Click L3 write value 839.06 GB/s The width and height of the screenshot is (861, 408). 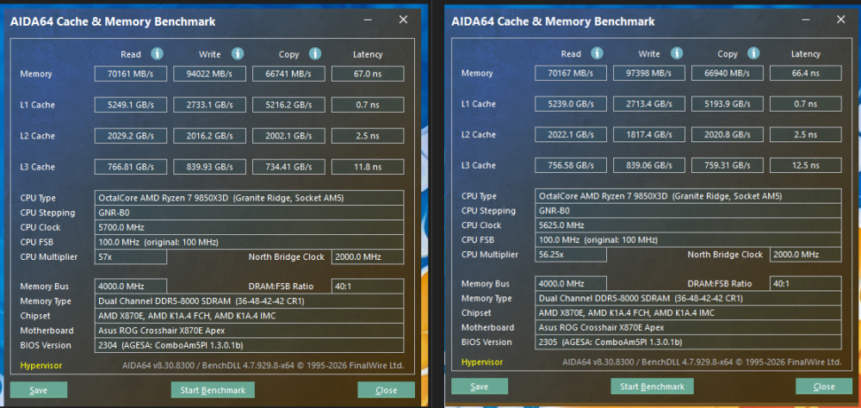tap(649, 165)
